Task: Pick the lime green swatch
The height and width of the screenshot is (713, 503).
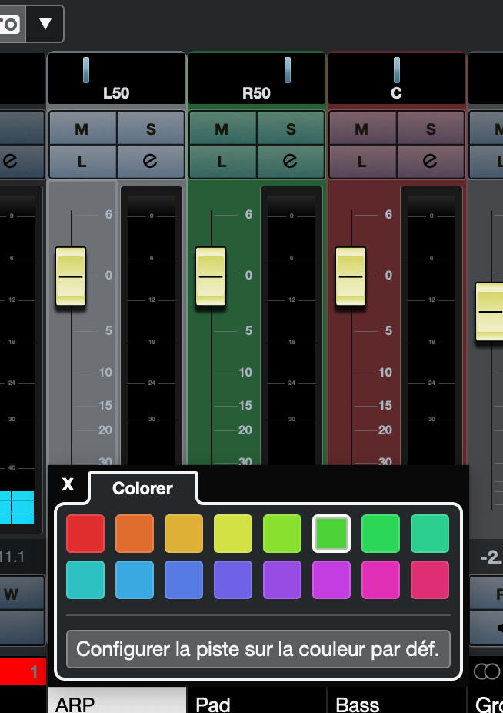Action: [x=282, y=534]
